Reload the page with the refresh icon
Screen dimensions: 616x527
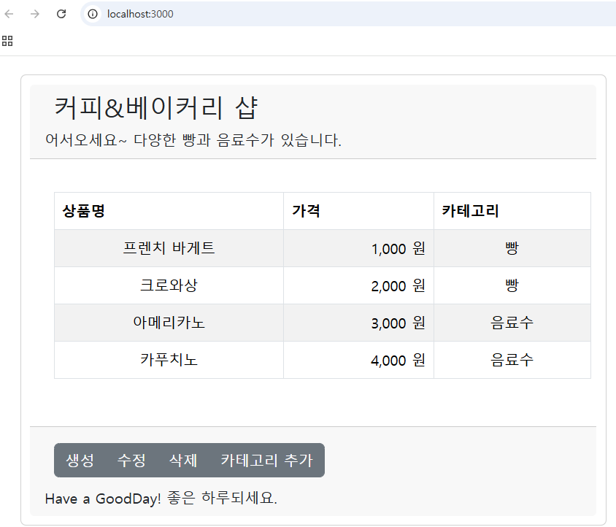pyautogui.click(x=61, y=14)
